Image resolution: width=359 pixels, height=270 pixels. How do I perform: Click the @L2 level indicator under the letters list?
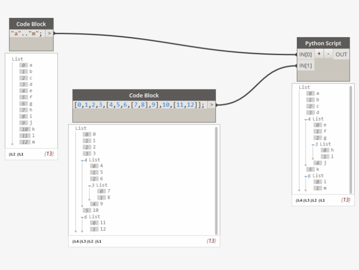point(13,154)
